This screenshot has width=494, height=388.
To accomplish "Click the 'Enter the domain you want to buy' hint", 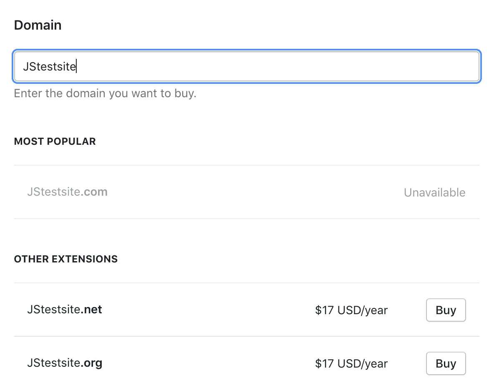I will (105, 93).
